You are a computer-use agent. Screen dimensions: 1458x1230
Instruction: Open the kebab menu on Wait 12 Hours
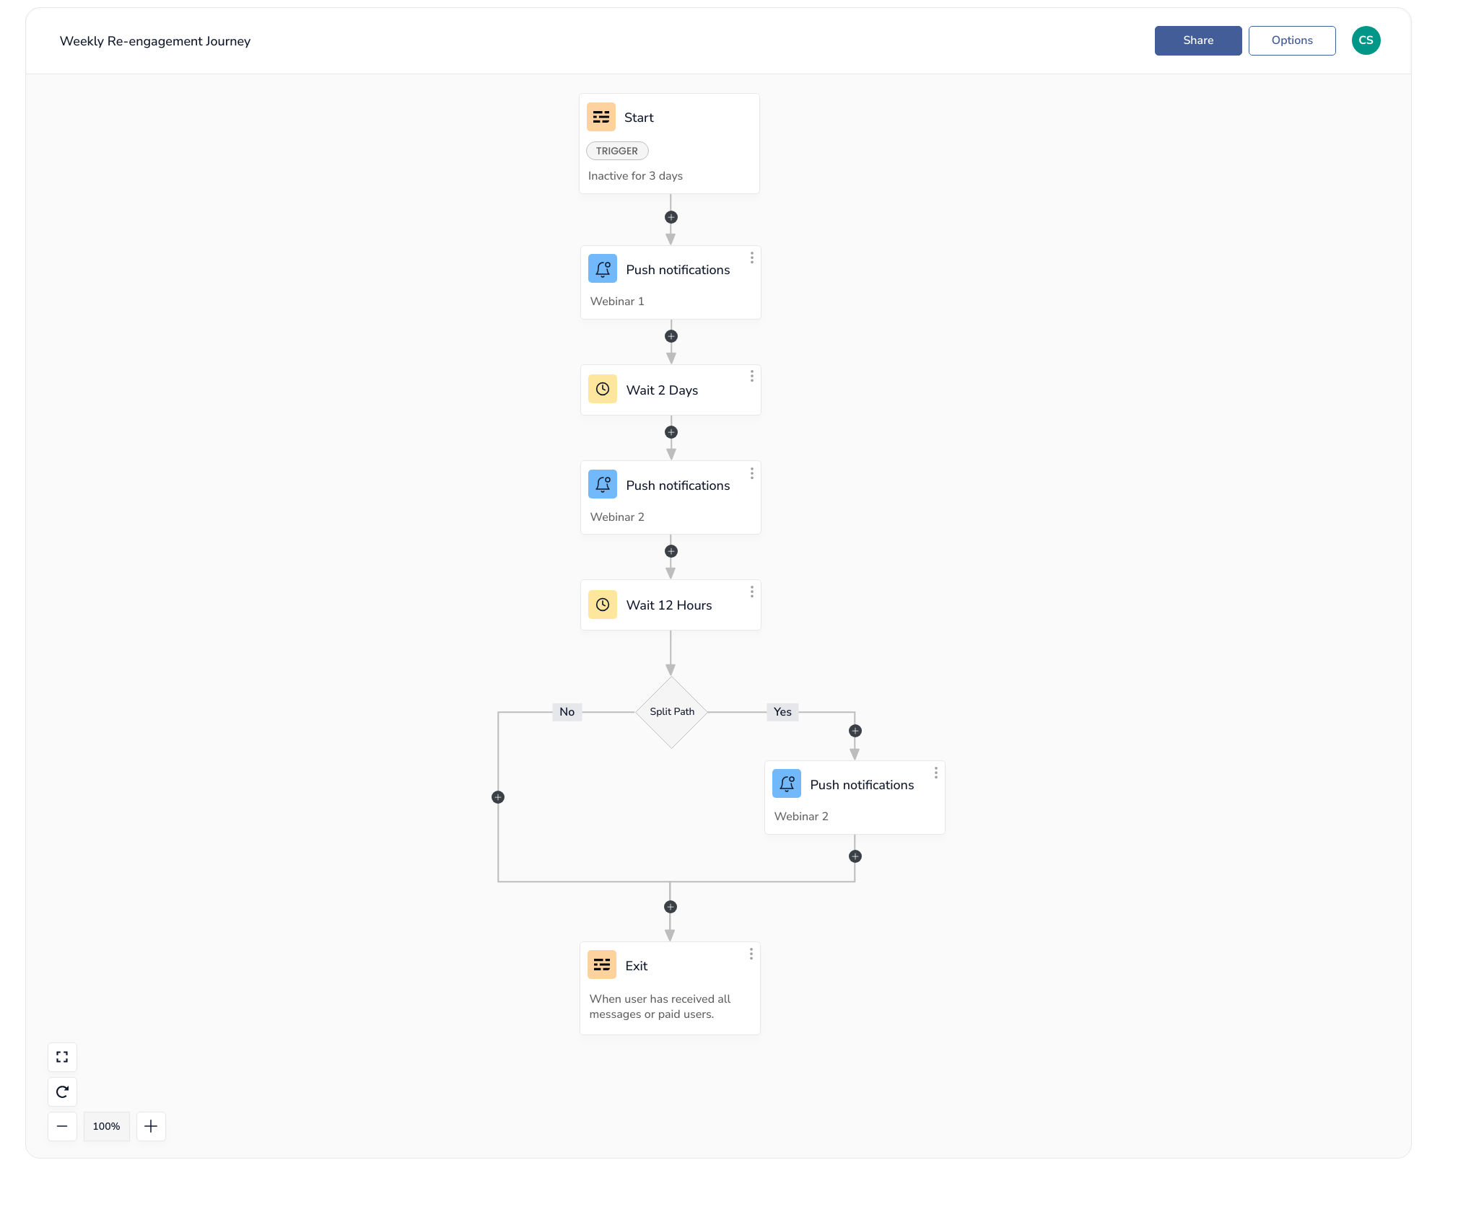click(751, 592)
